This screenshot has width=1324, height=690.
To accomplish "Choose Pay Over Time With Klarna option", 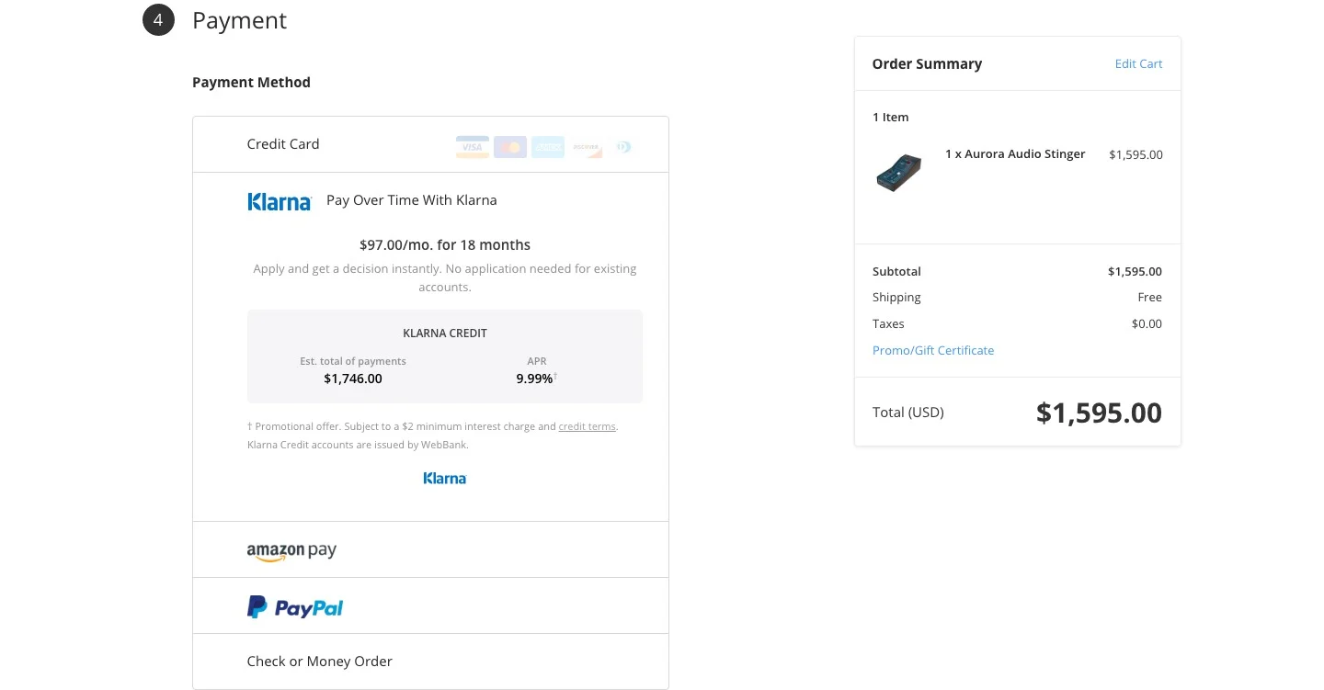I will click(x=411, y=199).
